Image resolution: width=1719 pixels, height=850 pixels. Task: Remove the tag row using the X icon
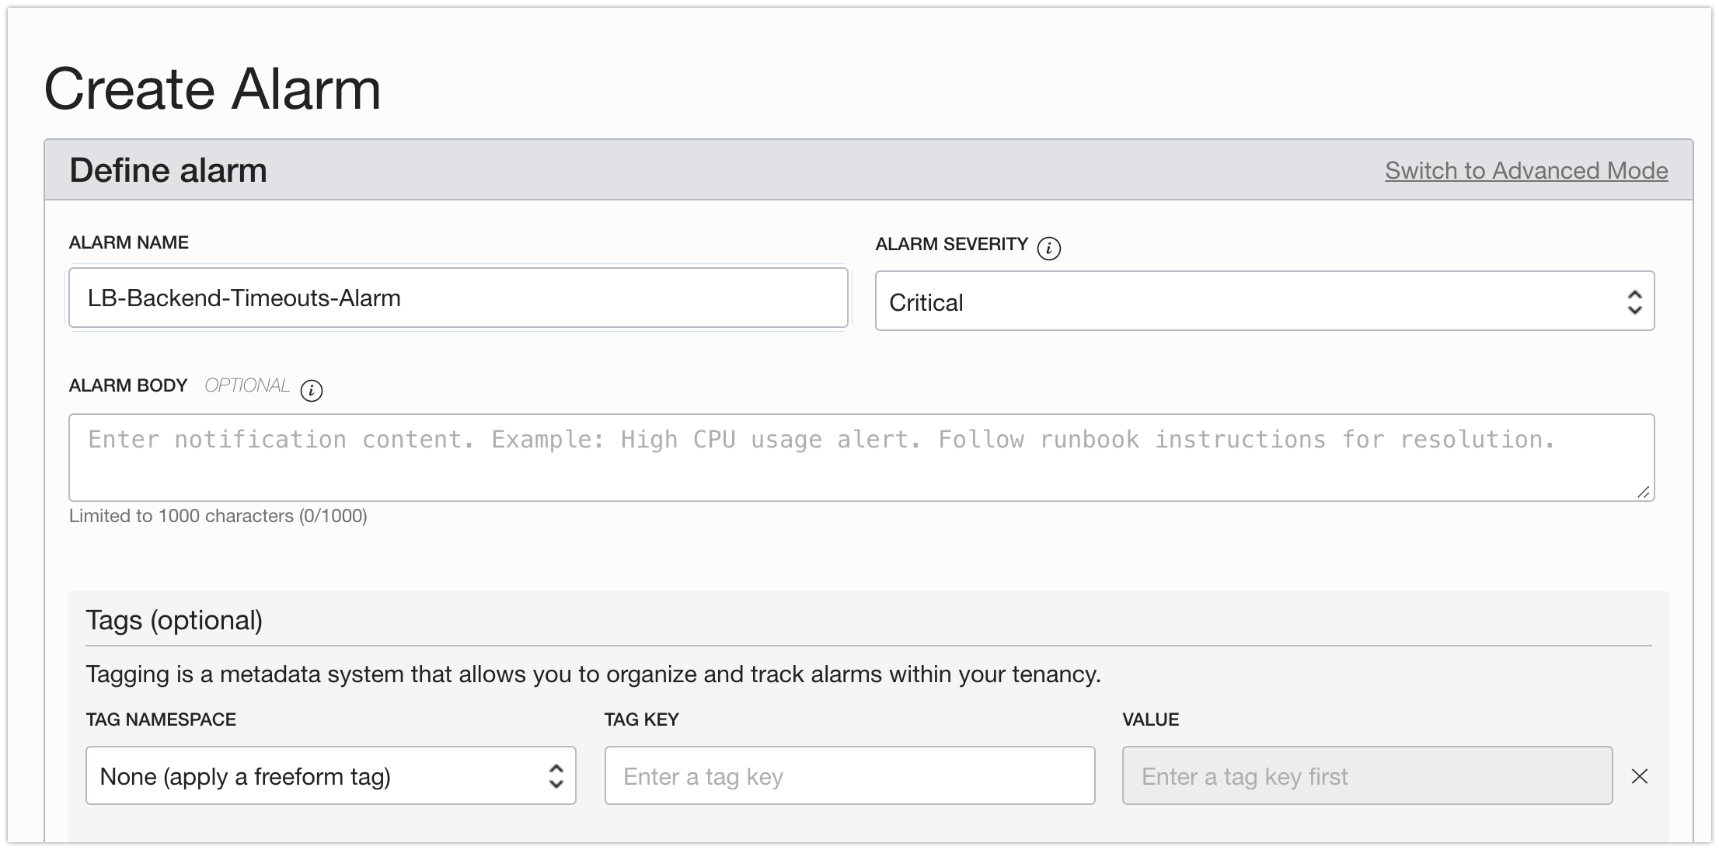point(1640,776)
